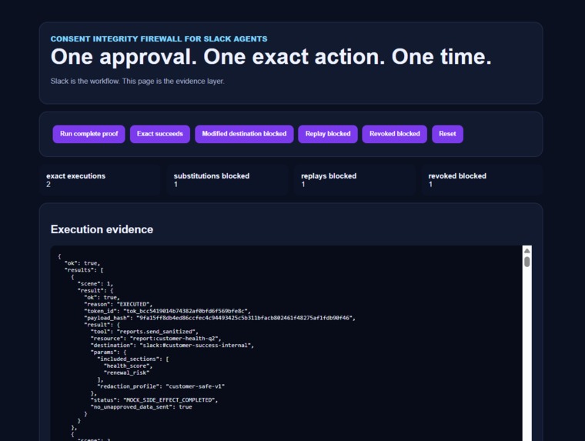
Task: Run the Revoked blocked scenario
Action: pos(394,134)
